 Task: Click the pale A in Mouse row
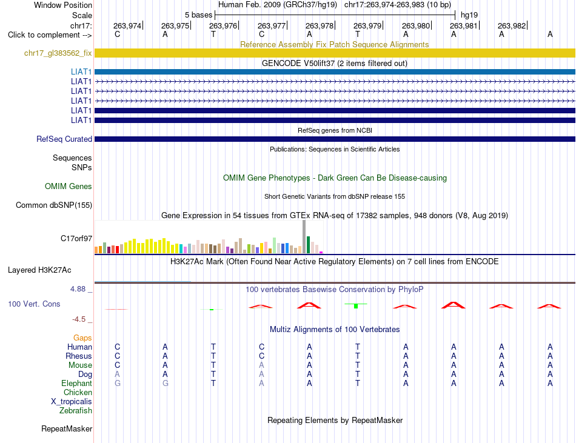tap(261, 365)
